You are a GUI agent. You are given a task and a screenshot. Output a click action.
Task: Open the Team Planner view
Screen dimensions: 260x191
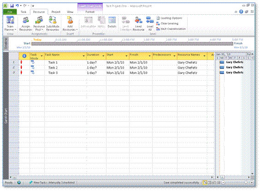point(10,23)
